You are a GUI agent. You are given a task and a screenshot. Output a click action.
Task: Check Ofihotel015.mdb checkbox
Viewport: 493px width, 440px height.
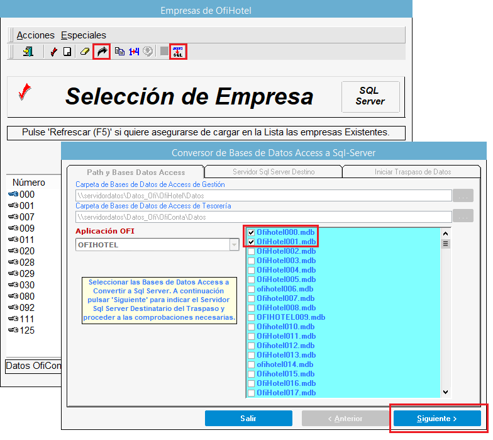coord(252,374)
